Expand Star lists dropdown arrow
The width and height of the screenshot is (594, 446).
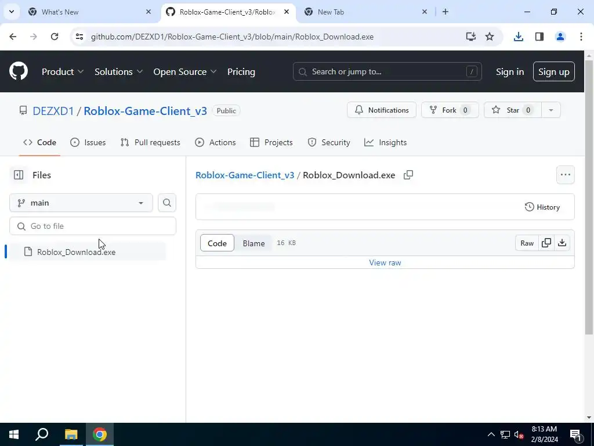551,110
